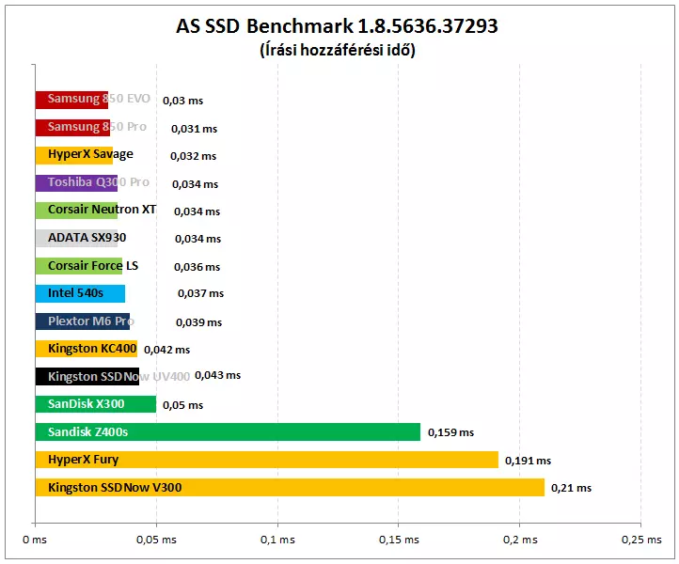Select the HyperX Savage bar
679x564 pixels.
[x=74, y=155]
